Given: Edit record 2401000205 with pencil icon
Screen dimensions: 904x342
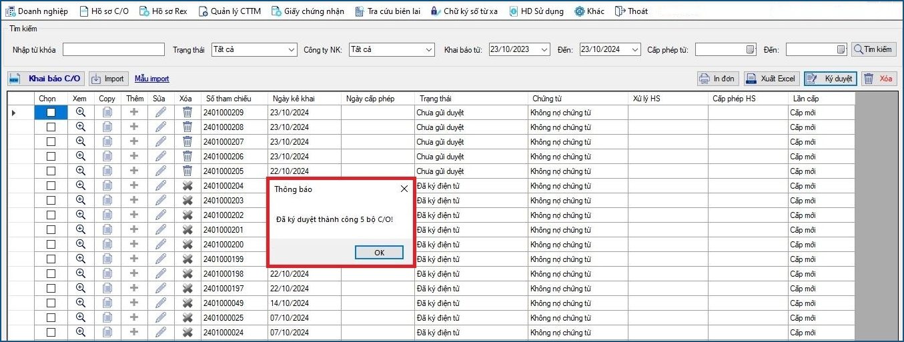Looking at the screenshot, I should click(161, 171).
